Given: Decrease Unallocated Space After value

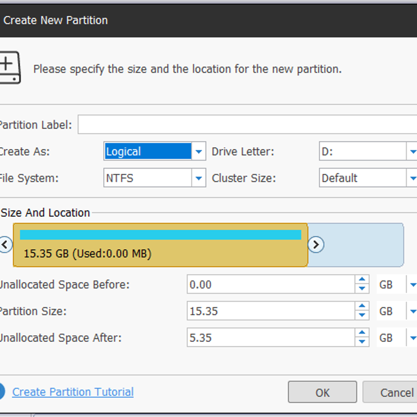Looking at the screenshot, I should [362, 342].
